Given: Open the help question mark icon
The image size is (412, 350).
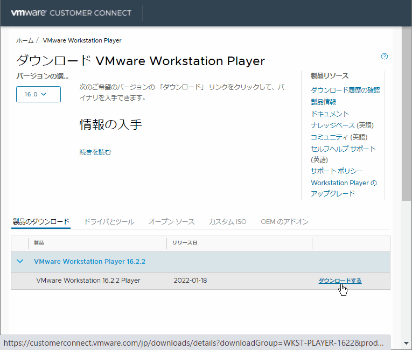Looking at the screenshot, I should coord(384,56).
